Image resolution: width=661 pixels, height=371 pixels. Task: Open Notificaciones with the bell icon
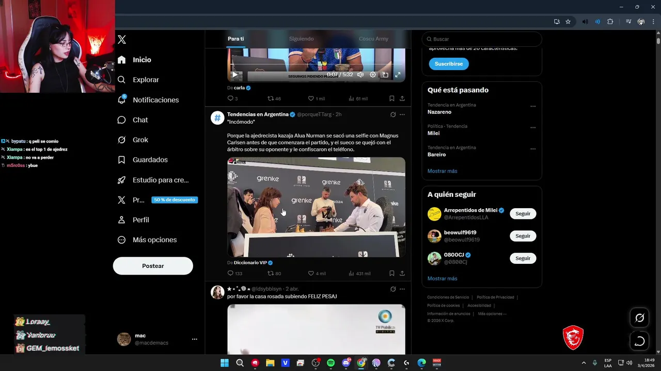148,100
